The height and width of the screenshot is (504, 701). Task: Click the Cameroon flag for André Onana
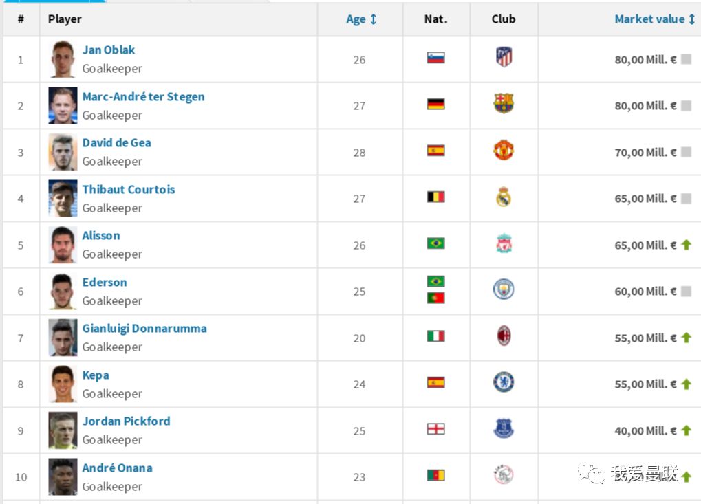tap(435, 475)
